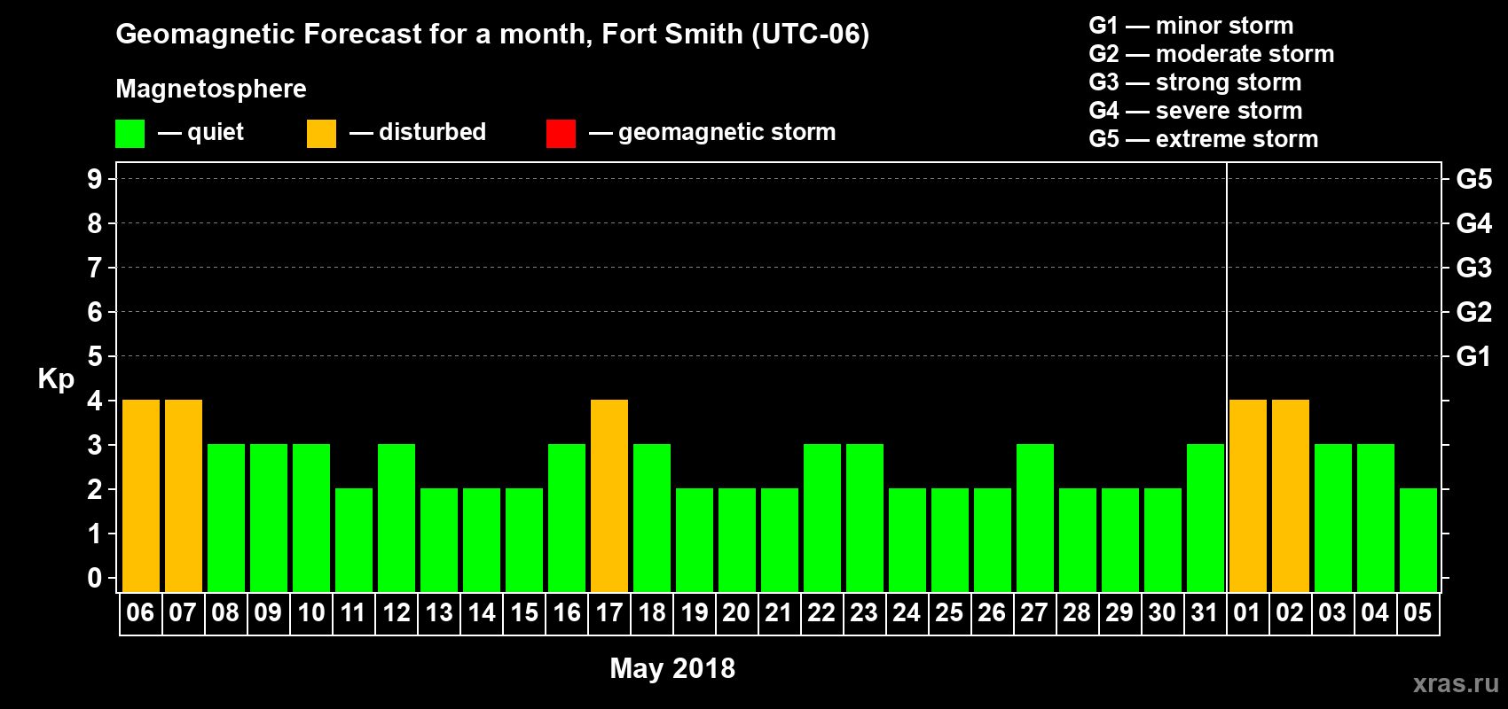Click the 'G5 — extreme storm' legend line
The height and width of the screenshot is (709, 1508).
pyautogui.click(x=1203, y=139)
